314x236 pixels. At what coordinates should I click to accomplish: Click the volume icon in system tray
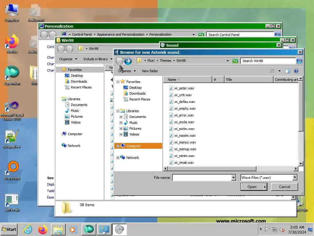(x=282, y=230)
